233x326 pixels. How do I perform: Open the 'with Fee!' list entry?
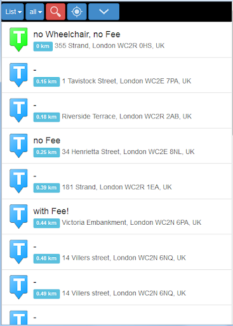(117, 216)
